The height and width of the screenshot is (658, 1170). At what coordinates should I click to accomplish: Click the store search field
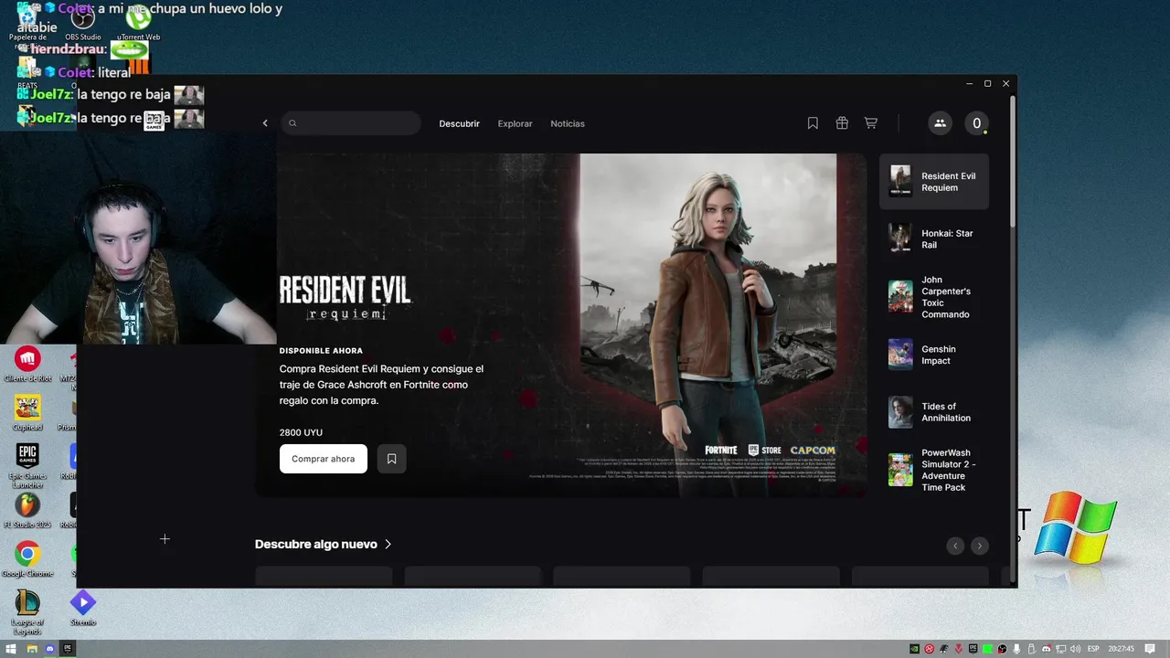pos(351,123)
